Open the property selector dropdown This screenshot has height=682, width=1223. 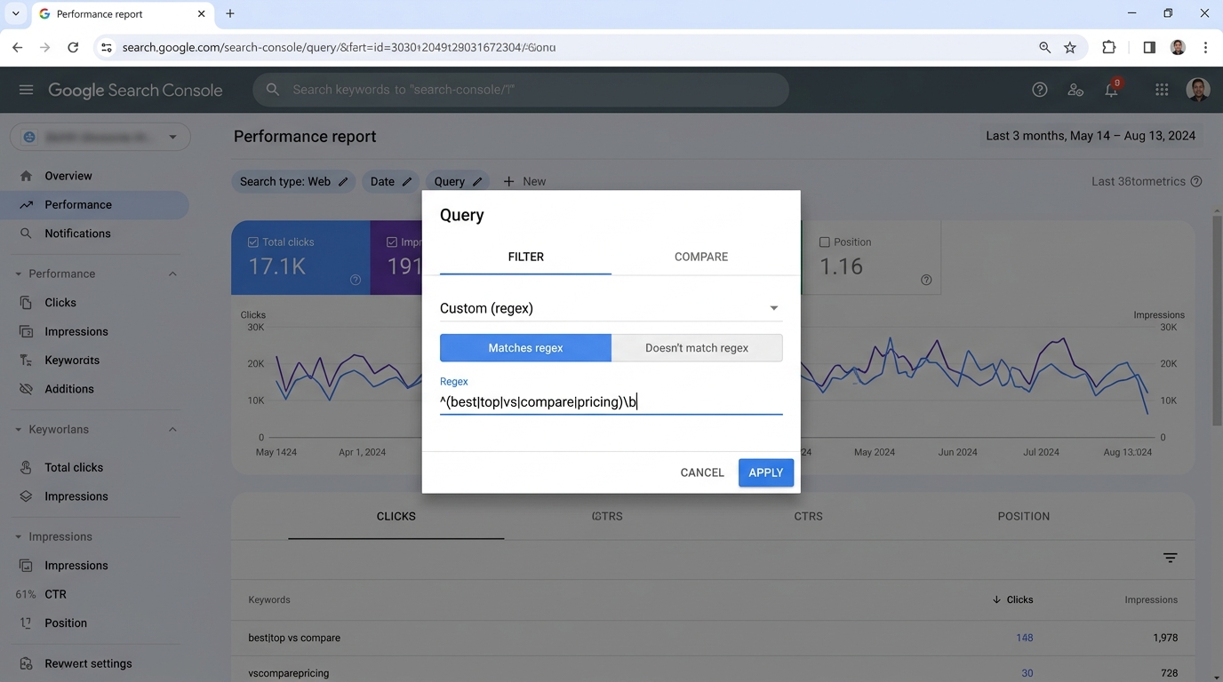coord(100,137)
